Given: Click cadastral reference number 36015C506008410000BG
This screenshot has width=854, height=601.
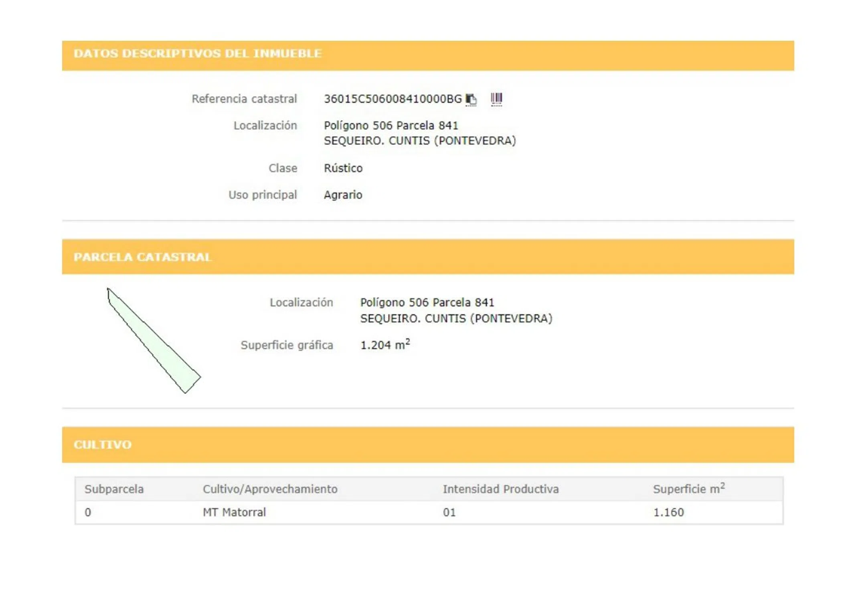Looking at the screenshot, I should (x=393, y=99).
